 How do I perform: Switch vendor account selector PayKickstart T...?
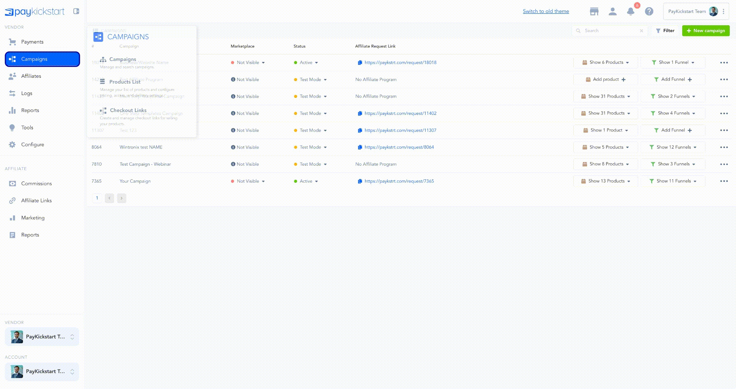pyautogui.click(x=42, y=337)
